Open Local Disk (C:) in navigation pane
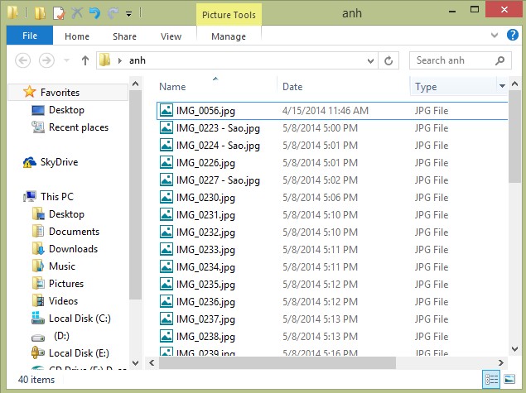 click(80, 319)
